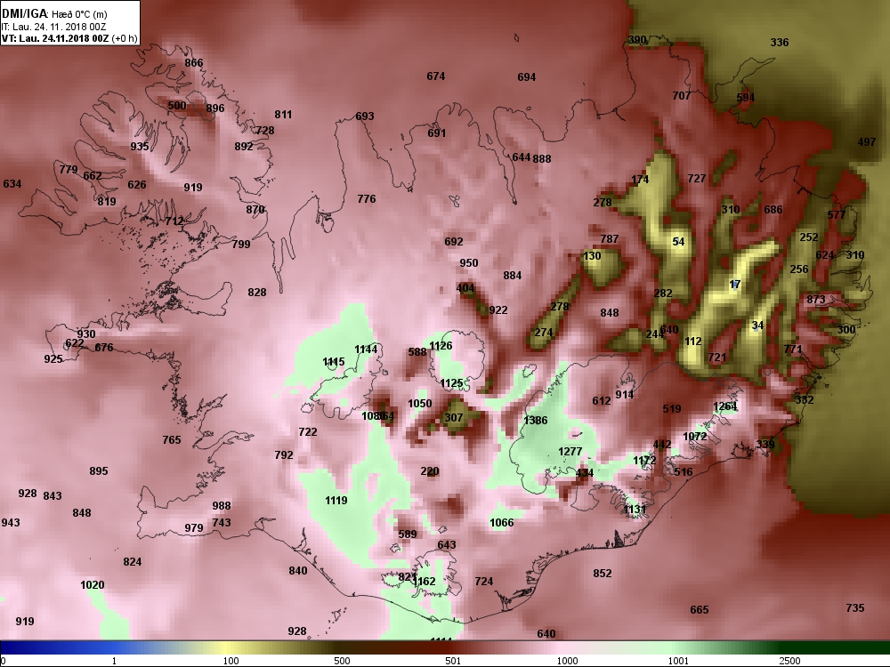Click the map value 694
This screenshot has width=890, height=667.
(527, 77)
